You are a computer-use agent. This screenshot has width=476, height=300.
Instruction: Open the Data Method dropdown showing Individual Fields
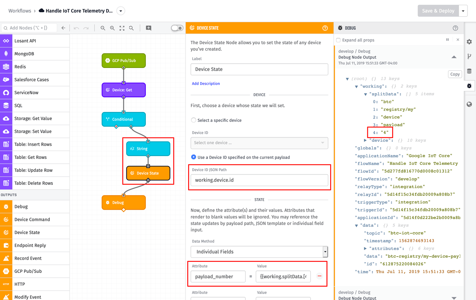[259, 252]
